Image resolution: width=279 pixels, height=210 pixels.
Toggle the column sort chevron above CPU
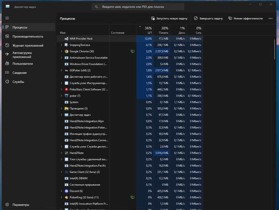(x=140, y=27)
